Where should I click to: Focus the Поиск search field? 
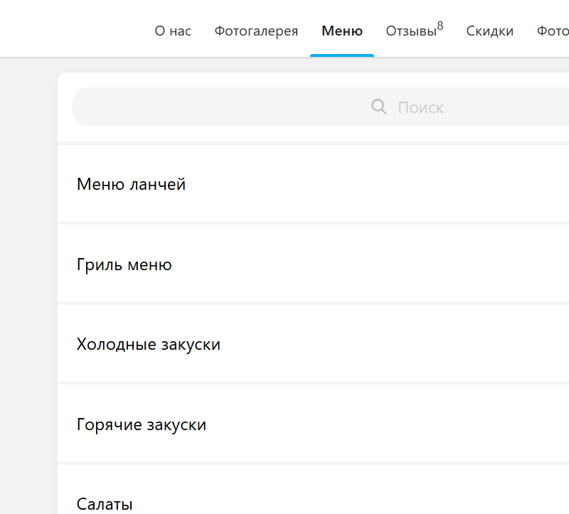321,107
